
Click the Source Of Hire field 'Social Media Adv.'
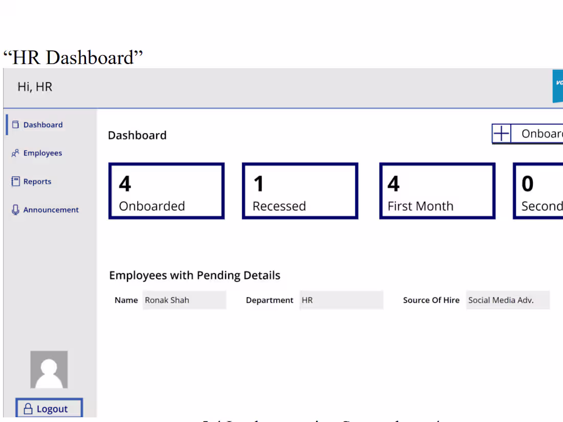(x=508, y=300)
